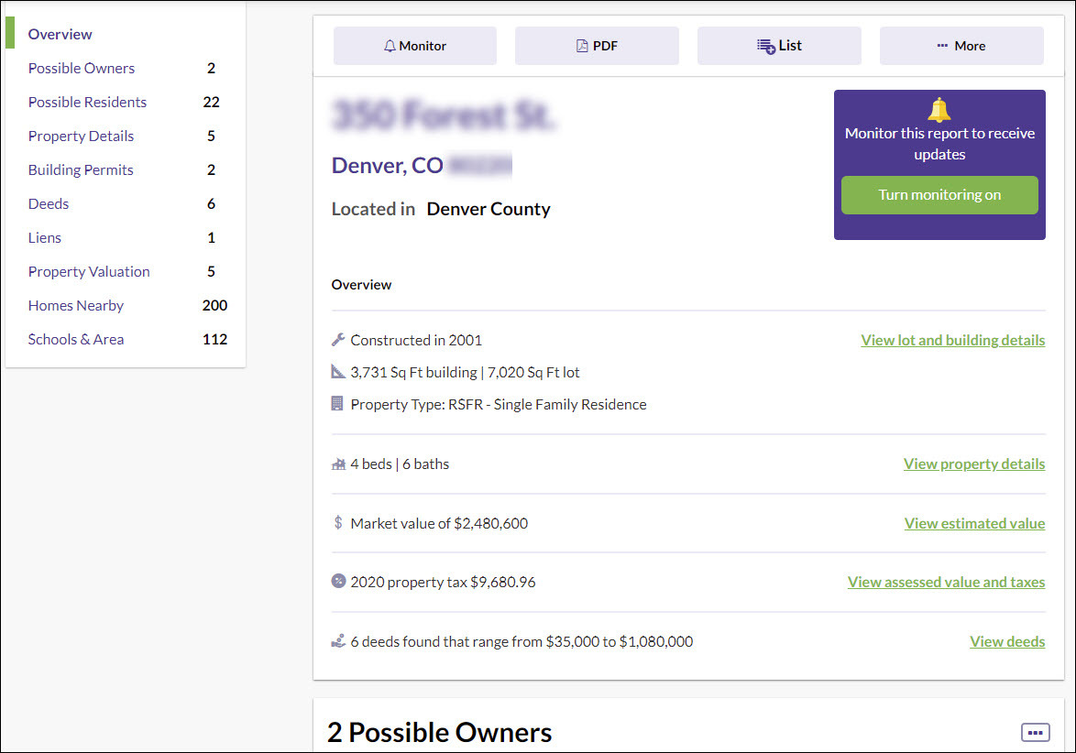Click the beds and baths icon
The height and width of the screenshot is (753, 1076).
[x=338, y=464]
